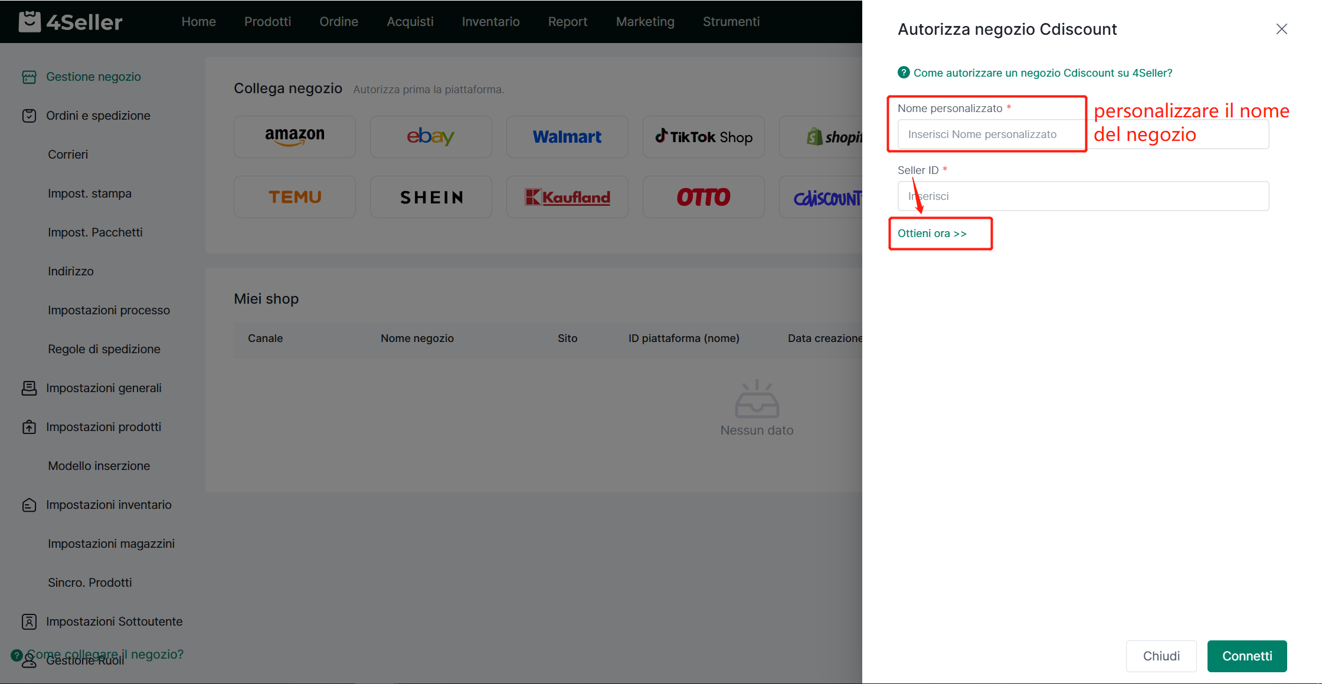
Task: Open the Marketing top menu
Action: (645, 22)
